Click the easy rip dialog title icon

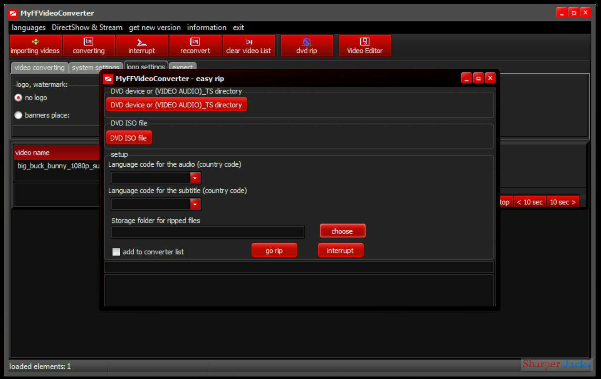108,78
